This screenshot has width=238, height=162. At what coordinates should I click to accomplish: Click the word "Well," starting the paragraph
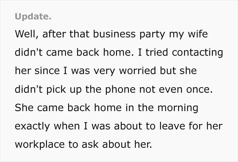click(x=27, y=34)
